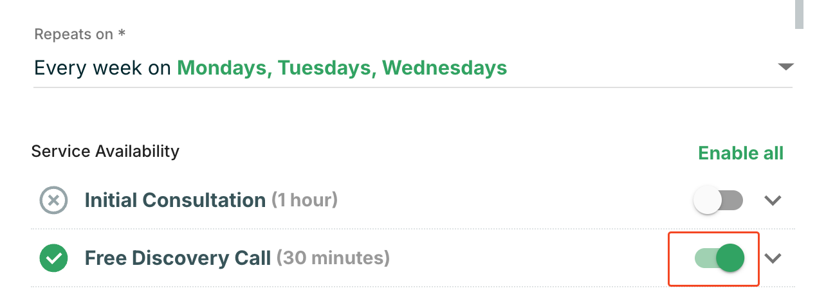The height and width of the screenshot is (306, 826).
Task: Click the '(1 hour)' duration text
Action: coord(304,200)
